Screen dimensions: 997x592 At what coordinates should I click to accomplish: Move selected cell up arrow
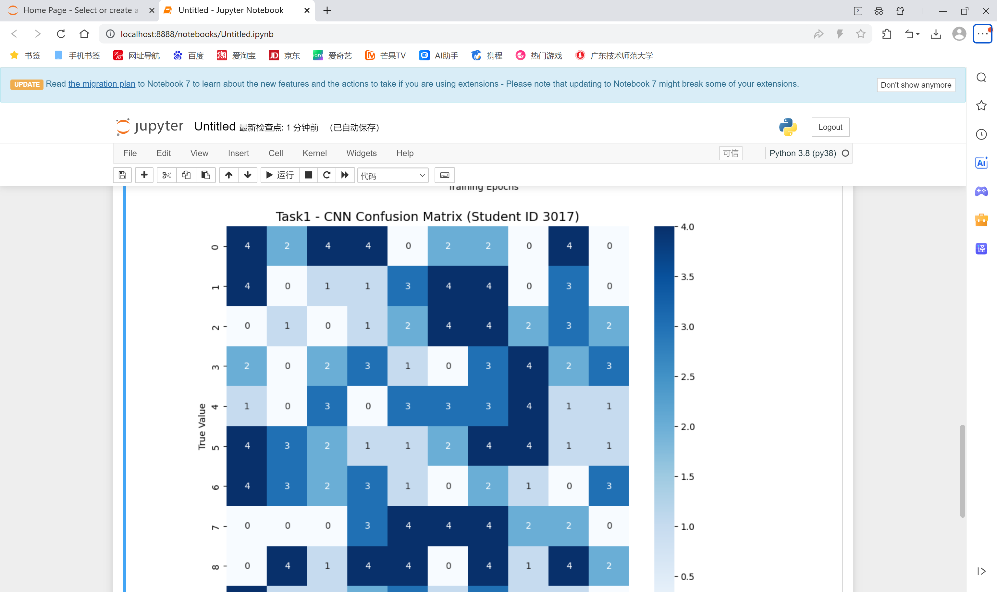228,175
